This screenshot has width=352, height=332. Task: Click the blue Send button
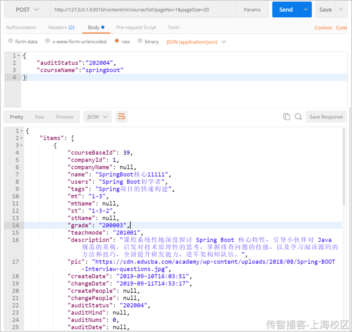pyautogui.click(x=286, y=10)
